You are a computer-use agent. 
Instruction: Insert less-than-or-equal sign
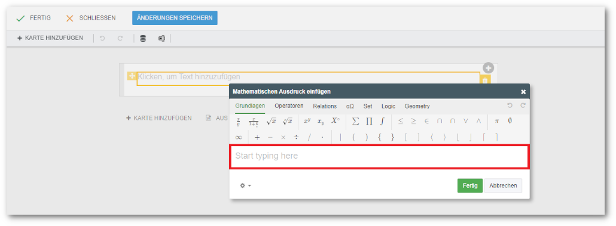coord(400,121)
